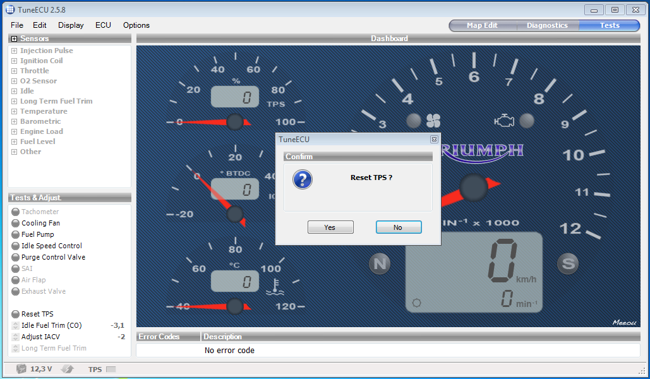The image size is (650, 379).
Task: Expand the Throttle sensor node
Action: pyautogui.click(x=14, y=71)
